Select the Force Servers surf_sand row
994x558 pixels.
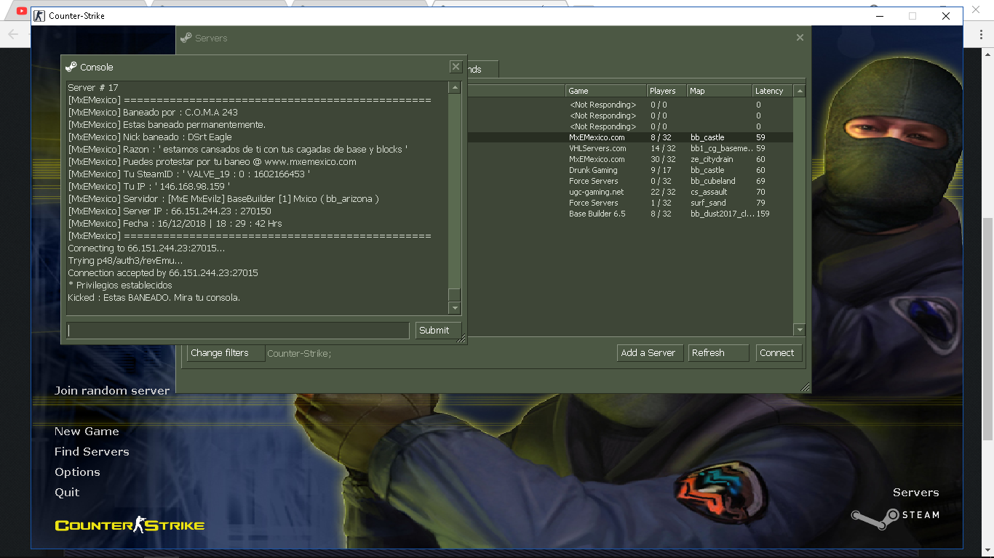tap(629, 203)
